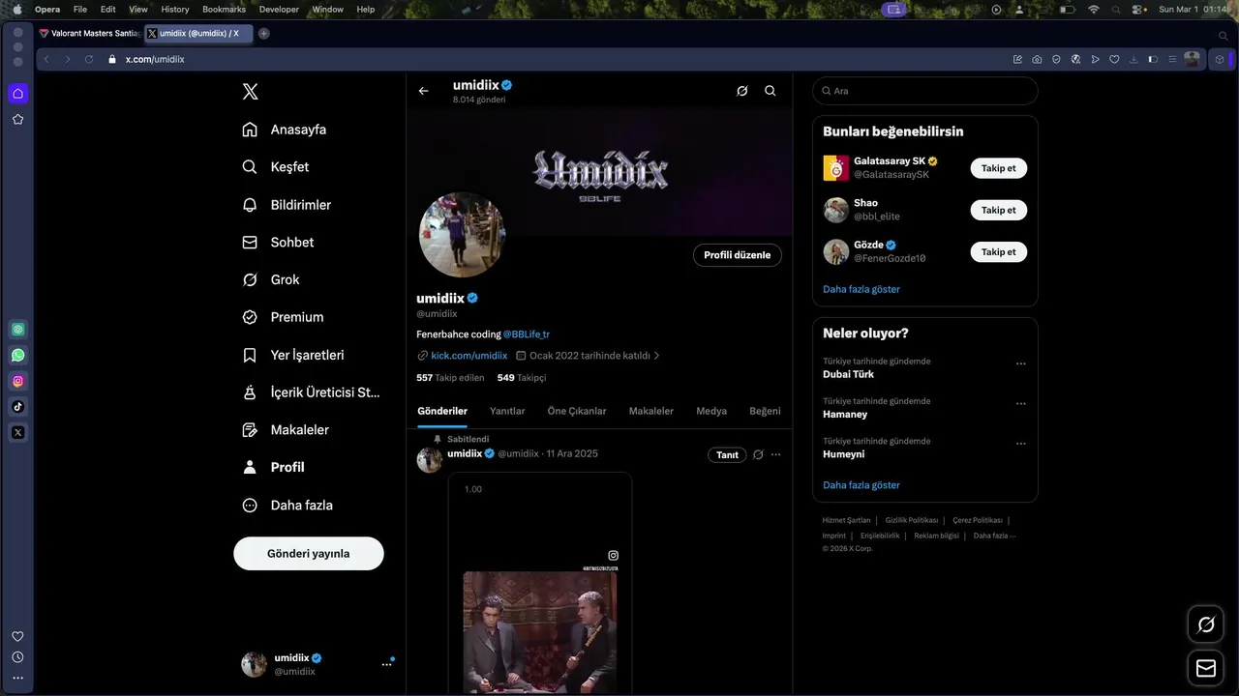Image resolution: width=1239 pixels, height=696 pixels.
Task: Open Keşfet in sidebar
Action: click(276, 167)
